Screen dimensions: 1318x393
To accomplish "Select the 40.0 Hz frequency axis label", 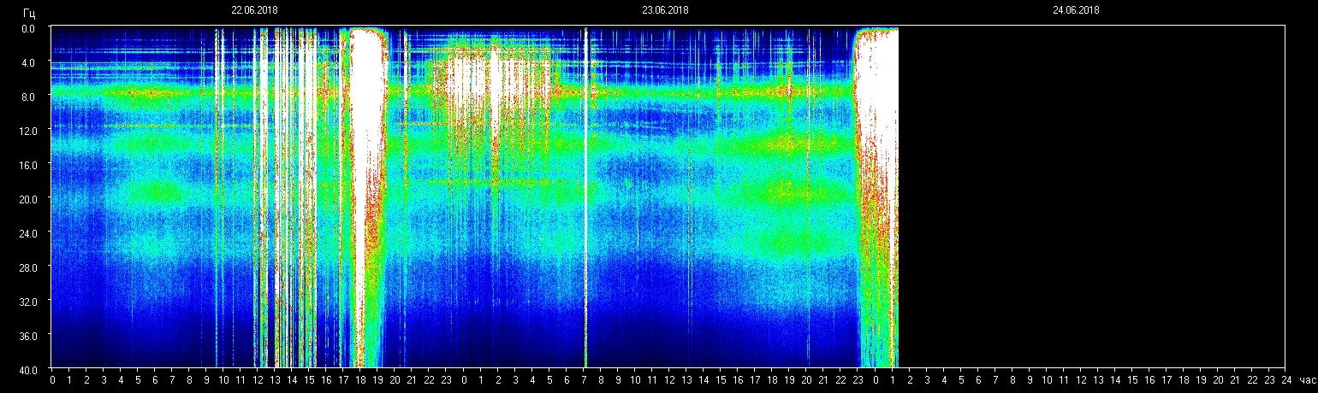I will click(28, 369).
